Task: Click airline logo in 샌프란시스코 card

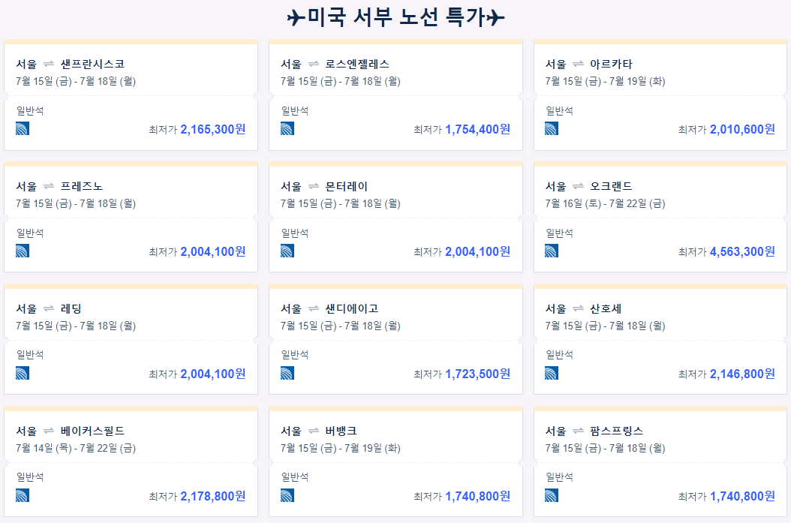Action: click(x=23, y=128)
